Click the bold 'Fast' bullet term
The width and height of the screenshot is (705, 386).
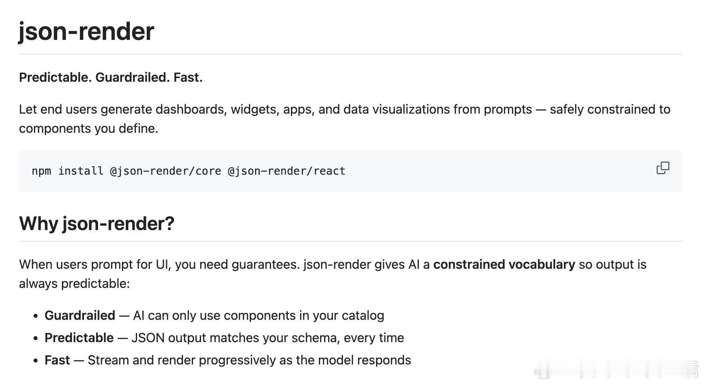[57, 360]
